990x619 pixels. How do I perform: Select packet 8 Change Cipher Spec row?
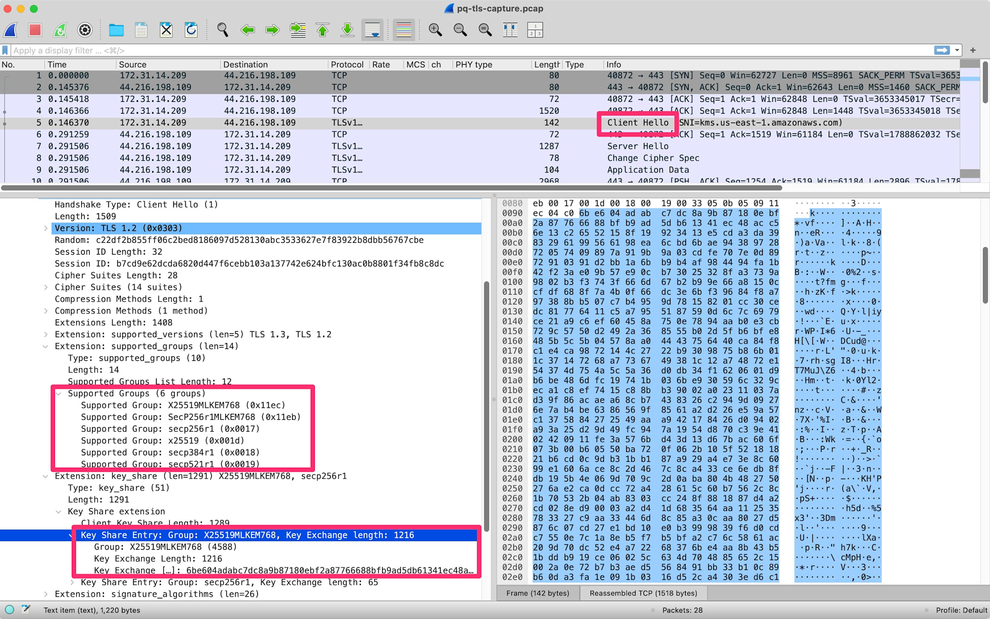click(480, 158)
